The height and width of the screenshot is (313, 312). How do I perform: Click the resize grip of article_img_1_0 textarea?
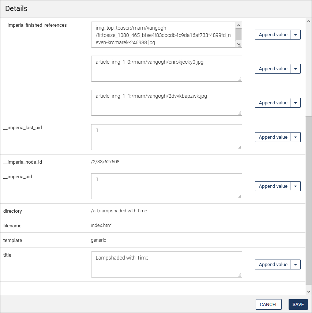pos(240,79)
